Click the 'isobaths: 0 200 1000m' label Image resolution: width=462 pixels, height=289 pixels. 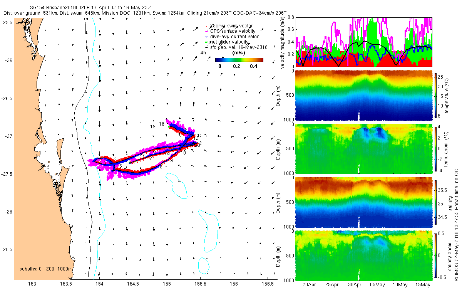click(45, 269)
